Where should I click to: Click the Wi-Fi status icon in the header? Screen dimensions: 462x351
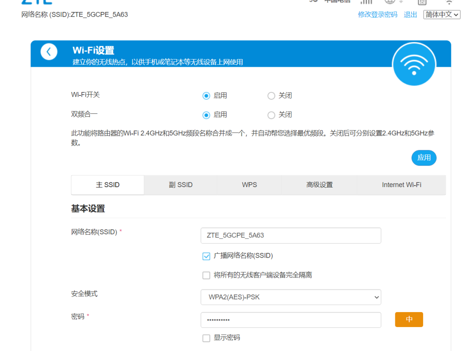pos(448,2)
